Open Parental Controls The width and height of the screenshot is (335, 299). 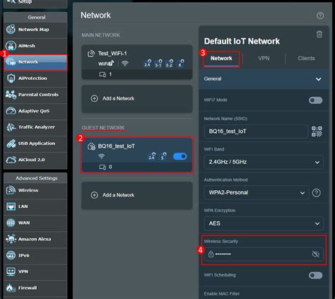pyautogui.click(x=35, y=95)
